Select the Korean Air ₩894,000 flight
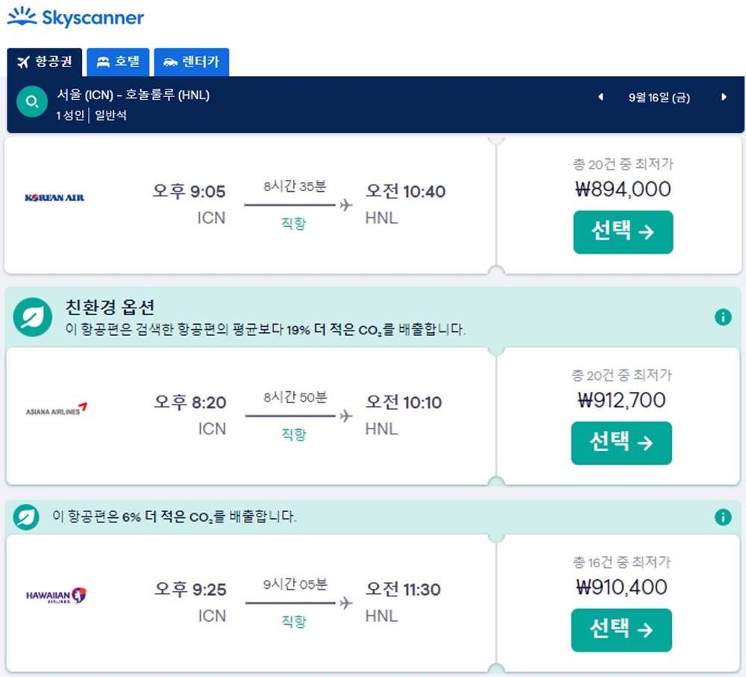Viewport: 746px width, 677px height. tap(623, 232)
